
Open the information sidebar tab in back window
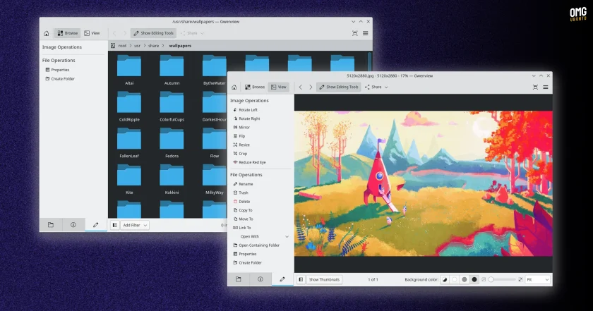click(x=73, y=225)
